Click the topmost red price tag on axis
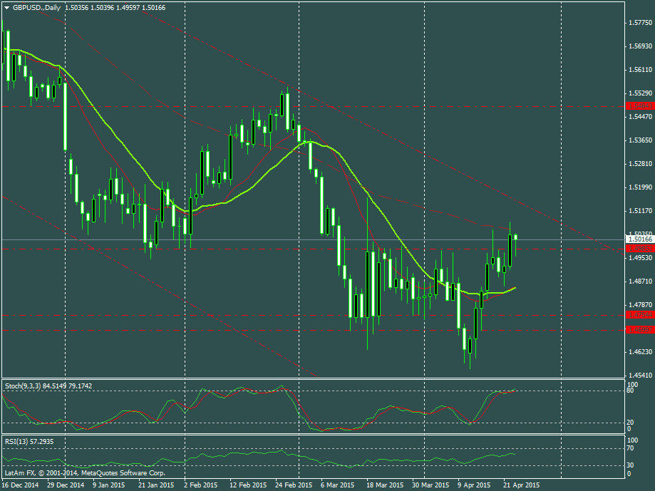 point(639,105)
